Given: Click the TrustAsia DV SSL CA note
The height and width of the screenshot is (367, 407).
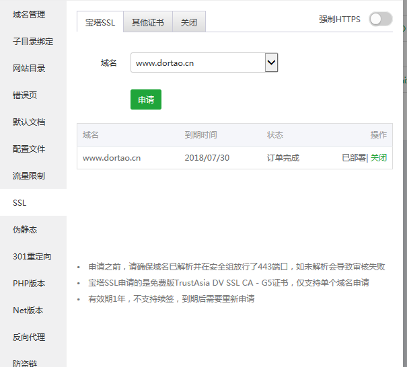Looking at the screenshot, I should pyautogui.click(x=229, y=283).
